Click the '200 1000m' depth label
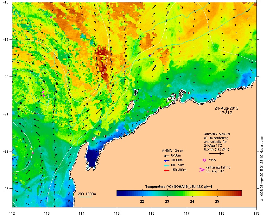The image size is (266, 215). tap(87, 194)
